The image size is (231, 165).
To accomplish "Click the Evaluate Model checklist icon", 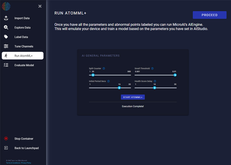I will [6, 65].
